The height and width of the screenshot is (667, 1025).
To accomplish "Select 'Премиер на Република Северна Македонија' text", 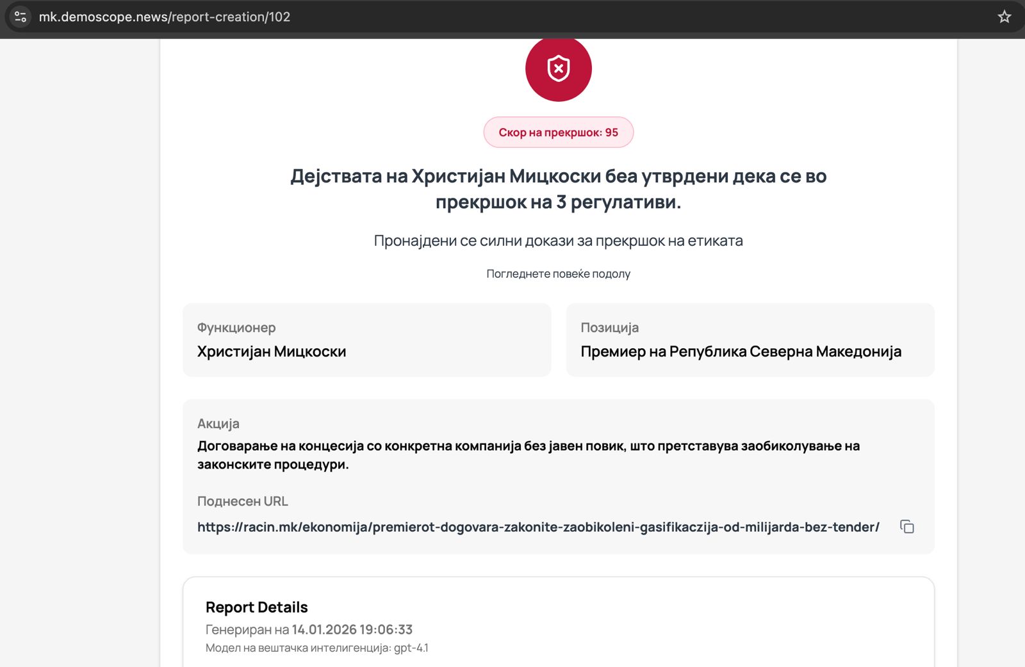I will pos(741,351).
